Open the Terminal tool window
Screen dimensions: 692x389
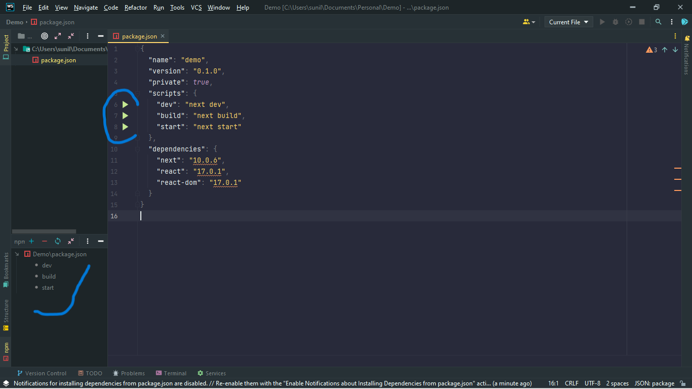point(171,373)
